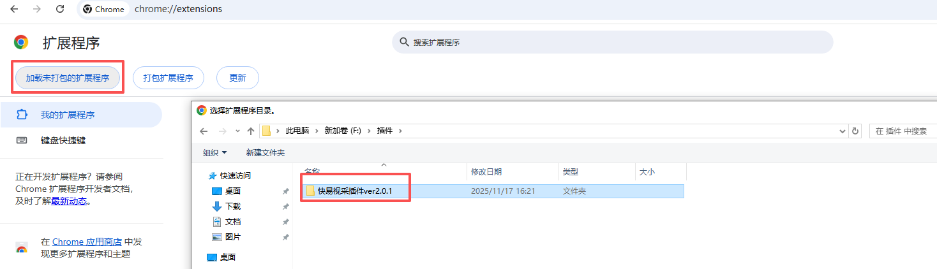Open 我的扩展程序 in the sidebar
This screenshot has height=269, width=937.
click(x=68, y=115)
